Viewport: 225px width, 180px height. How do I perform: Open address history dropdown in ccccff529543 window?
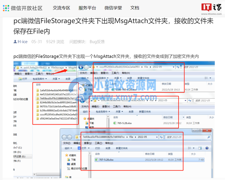(x=174, y=67)
